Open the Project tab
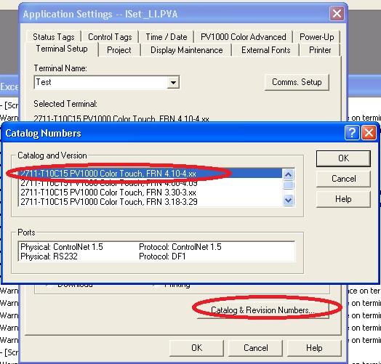381x364 pixels. [119, 50]
